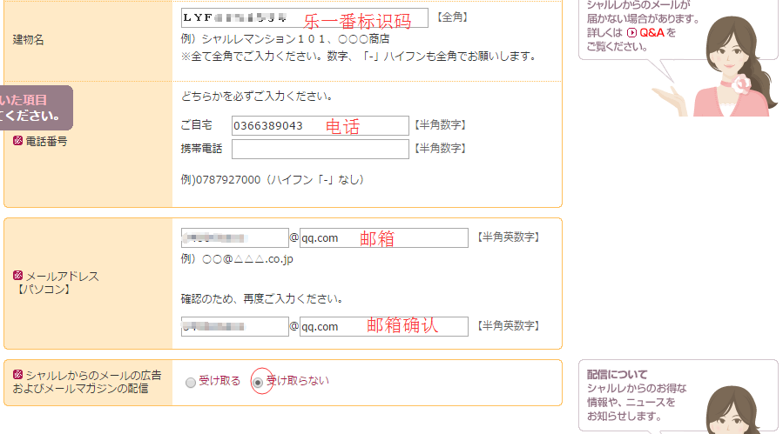Click the first email username field
The height and width of the screenshot is (434, 783).
coord(234,237)
